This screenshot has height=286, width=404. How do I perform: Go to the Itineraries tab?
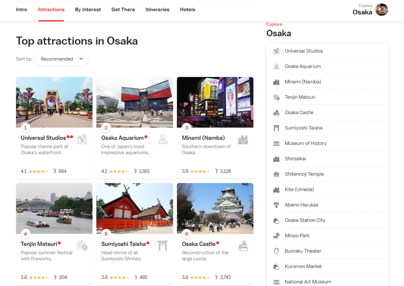[x=157, y=10]
